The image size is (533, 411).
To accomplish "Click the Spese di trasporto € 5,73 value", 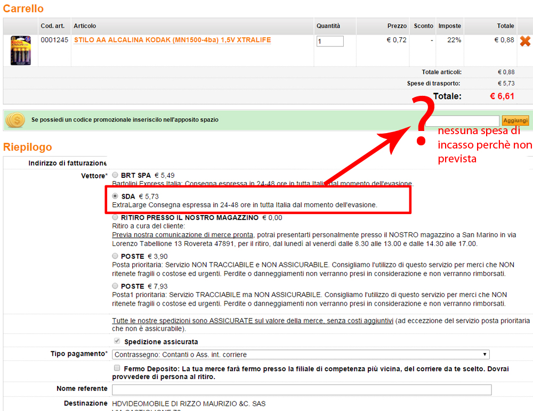I will [x=506, y=83].
